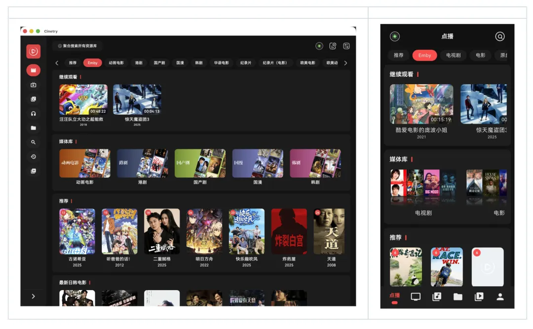
Task: Open the folder icon in desktop sidebar
Action: (x=34, y=128)
